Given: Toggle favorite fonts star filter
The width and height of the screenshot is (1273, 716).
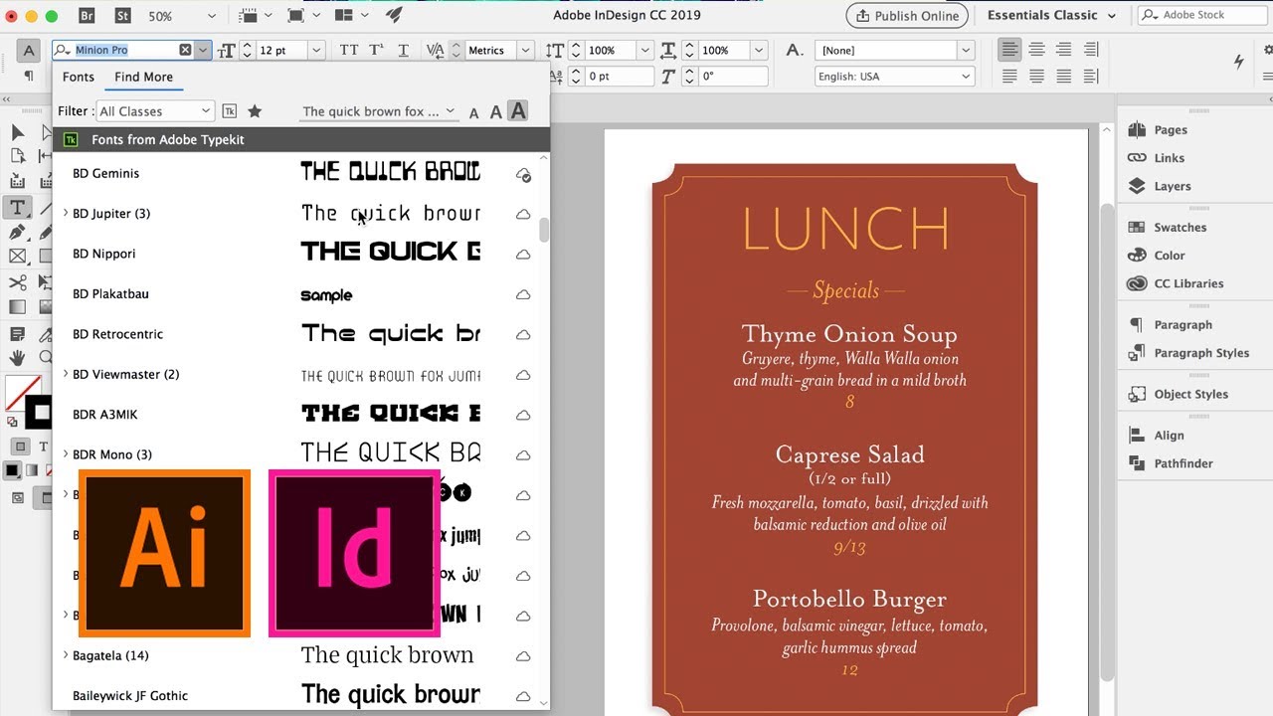Looking at the screenshot, I should coord(255,111).
